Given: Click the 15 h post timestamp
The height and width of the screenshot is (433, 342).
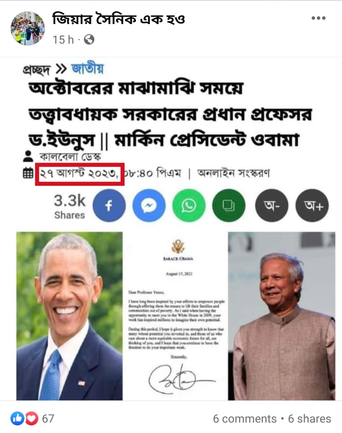Looking at the screenshot, I should click(63, 40).
